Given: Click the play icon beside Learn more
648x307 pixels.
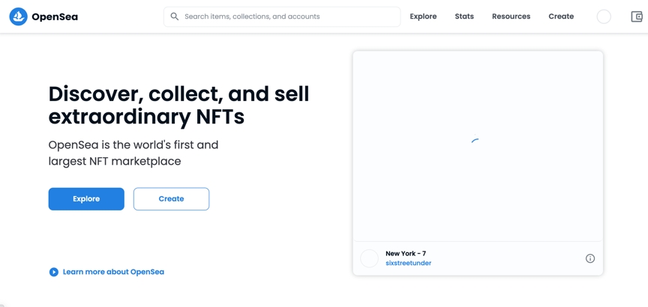Looking at the screenshot, I should [54, 272].
